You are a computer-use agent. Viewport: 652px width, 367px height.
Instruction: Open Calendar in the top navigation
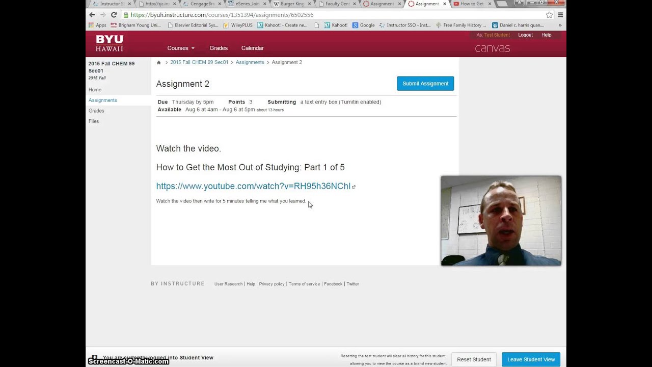pos(253,48)
